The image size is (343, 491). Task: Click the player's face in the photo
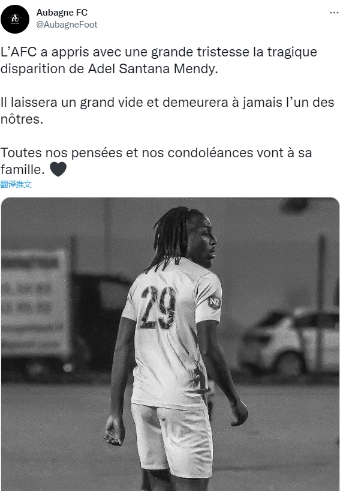click(x=204, y=242)
